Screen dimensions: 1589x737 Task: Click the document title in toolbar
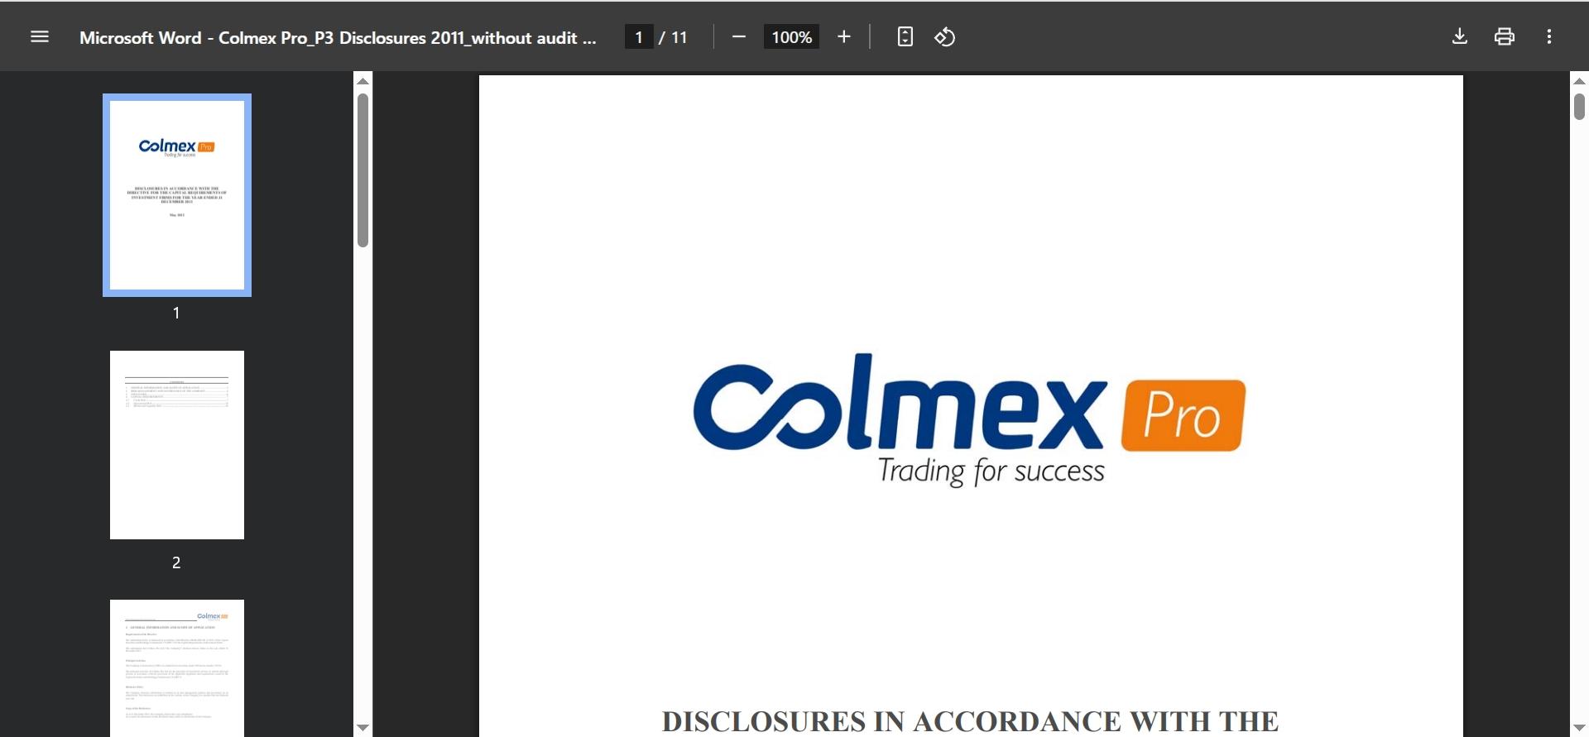pyautogui.click(x=338, y=38)
